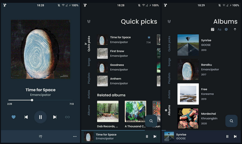Seek using the song progress slider

40,100
